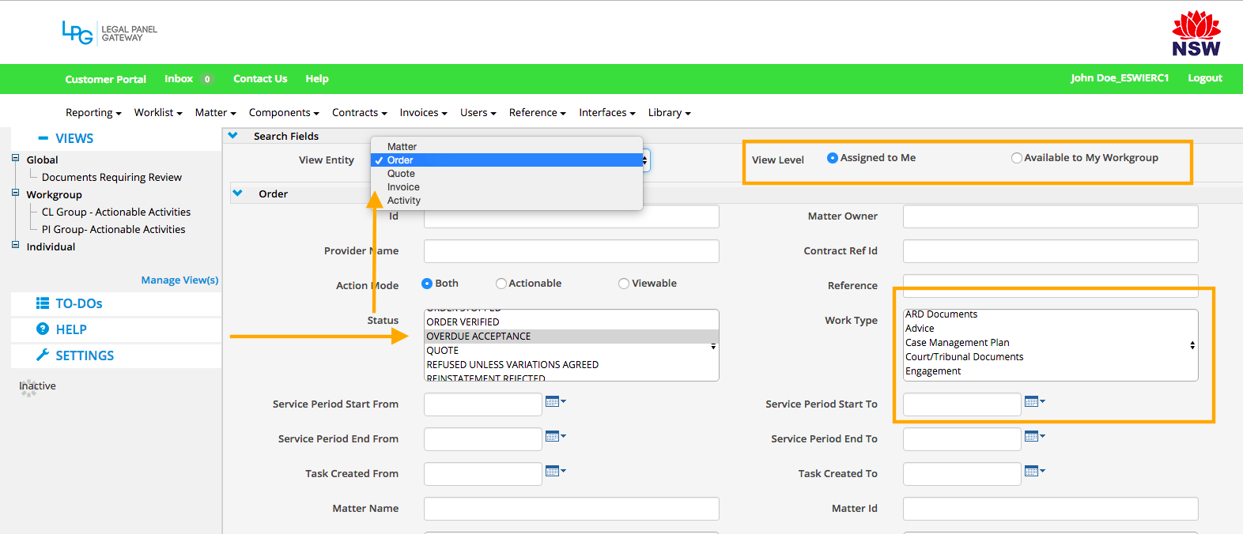
Task: Open calendar for Service Period Start To
Action: [x=1034, y=401]
